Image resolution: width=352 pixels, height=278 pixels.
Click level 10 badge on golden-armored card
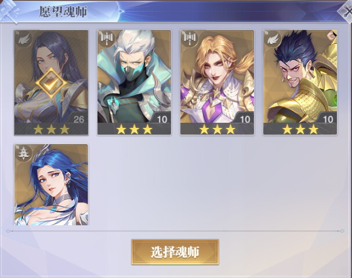(328, 119)
